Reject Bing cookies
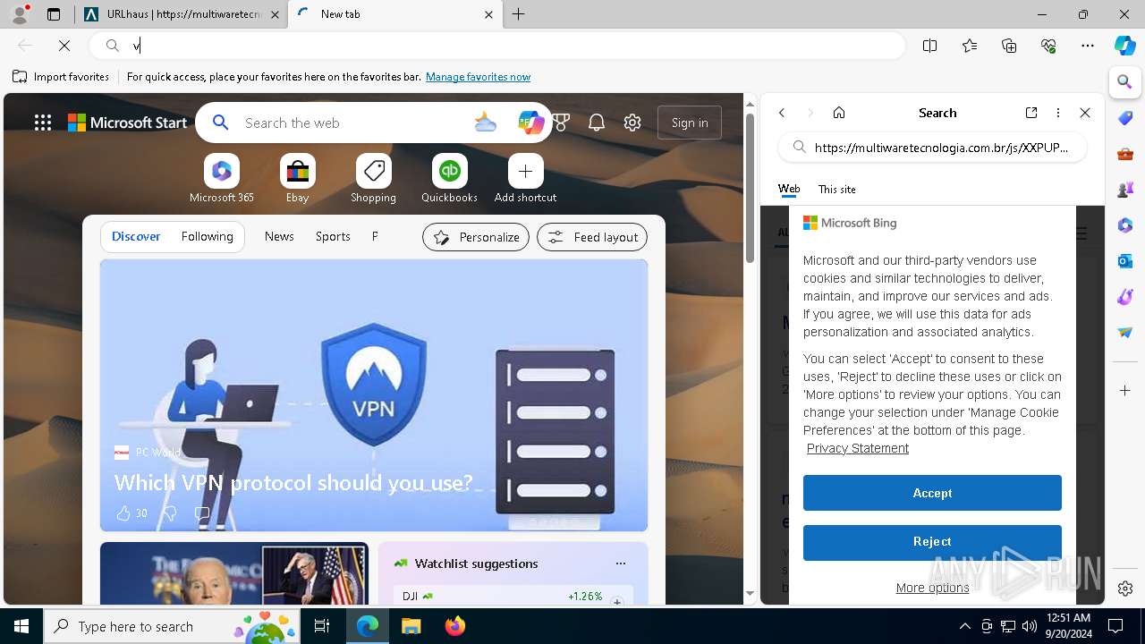The height and width of the screenshot is (644, 1145). [x=932, y=542]
